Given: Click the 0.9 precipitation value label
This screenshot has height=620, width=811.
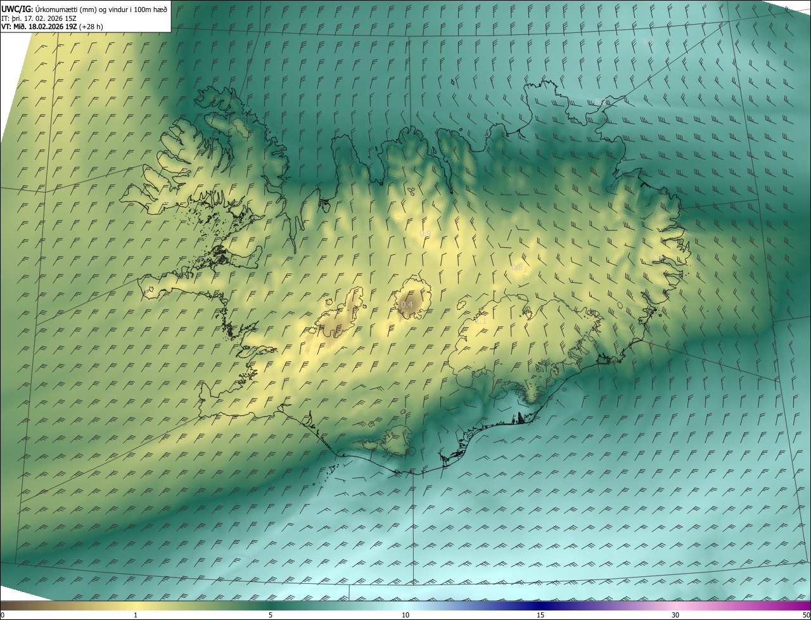Looking at the screenshot, I should 425,233.
